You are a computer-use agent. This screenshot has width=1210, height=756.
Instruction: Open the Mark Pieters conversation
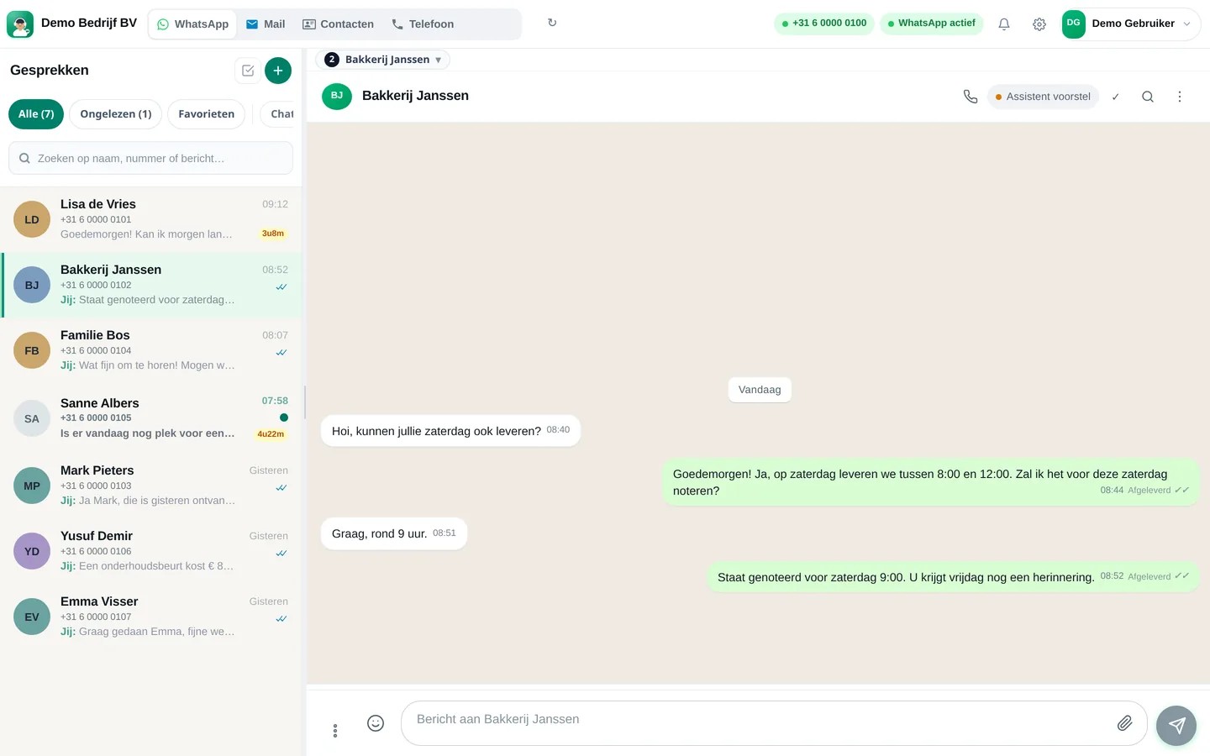(x=151, y=486)
